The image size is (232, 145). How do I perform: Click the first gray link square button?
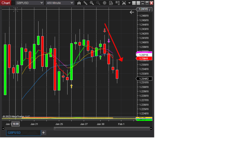(x=134, y=3)
